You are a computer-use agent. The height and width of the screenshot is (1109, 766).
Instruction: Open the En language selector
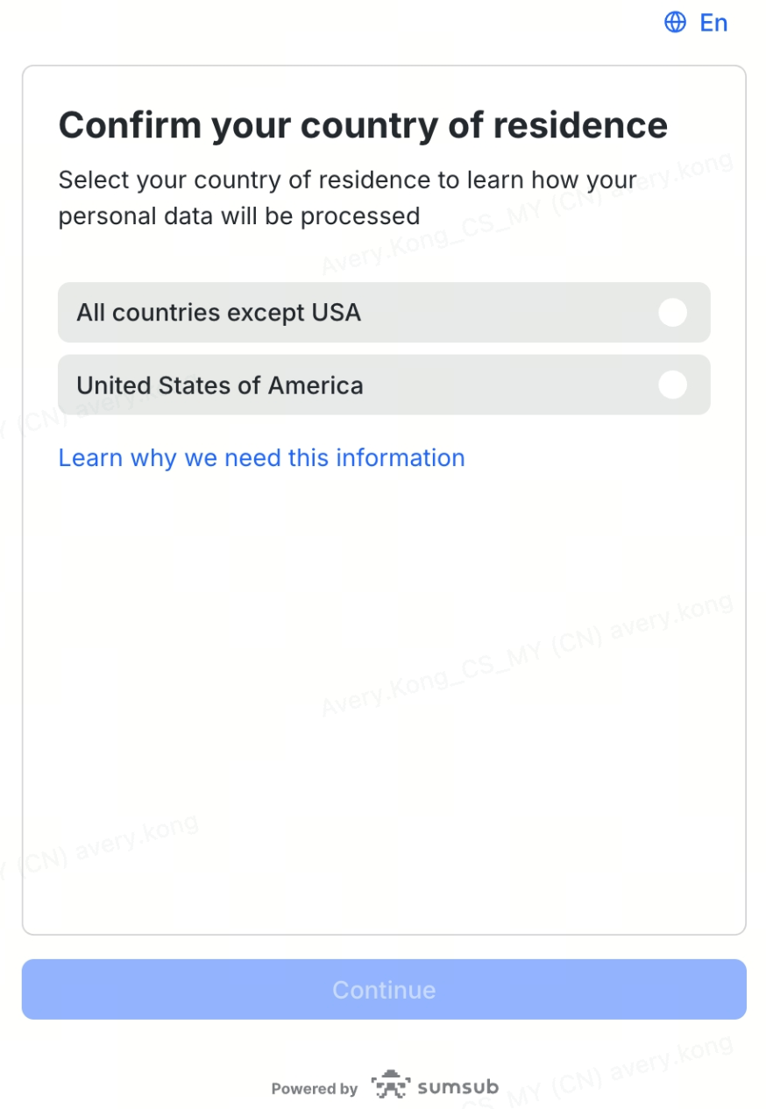coord(713,23)
